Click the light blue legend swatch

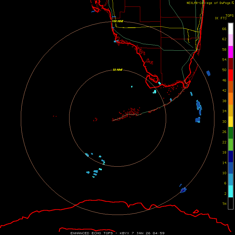pyautogui.click(x=231, y=180)
